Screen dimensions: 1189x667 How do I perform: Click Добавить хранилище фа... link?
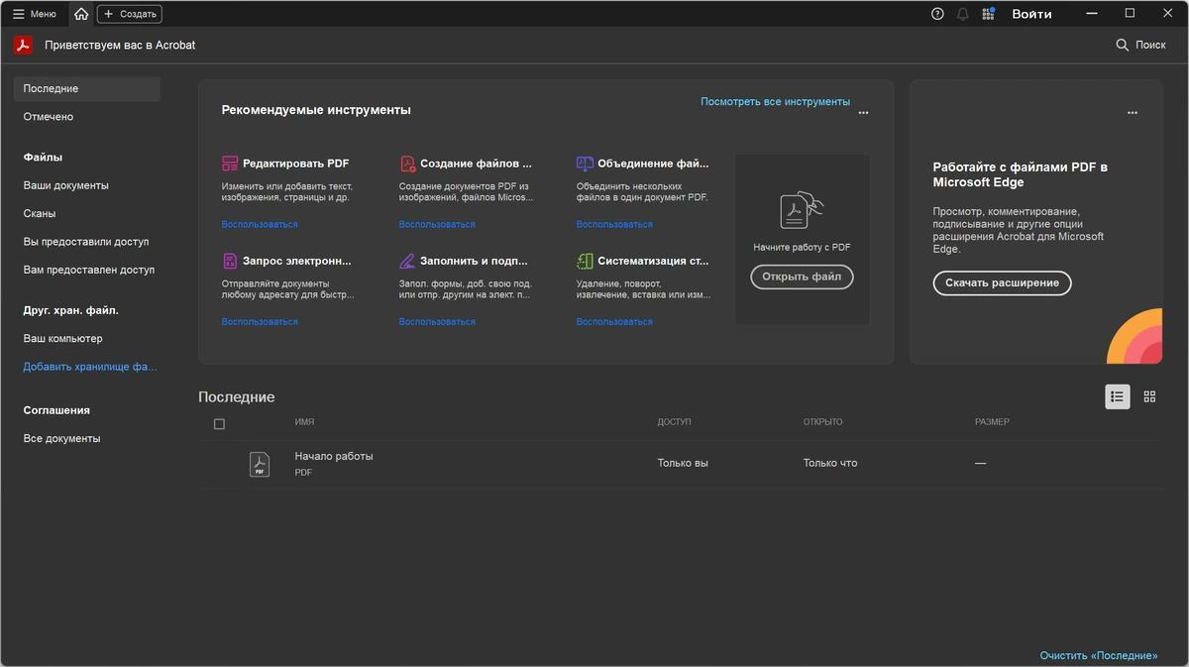(90, 367)
